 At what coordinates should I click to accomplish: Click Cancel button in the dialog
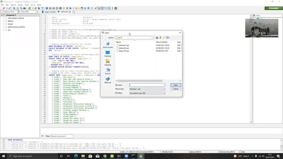pos(176,89)
